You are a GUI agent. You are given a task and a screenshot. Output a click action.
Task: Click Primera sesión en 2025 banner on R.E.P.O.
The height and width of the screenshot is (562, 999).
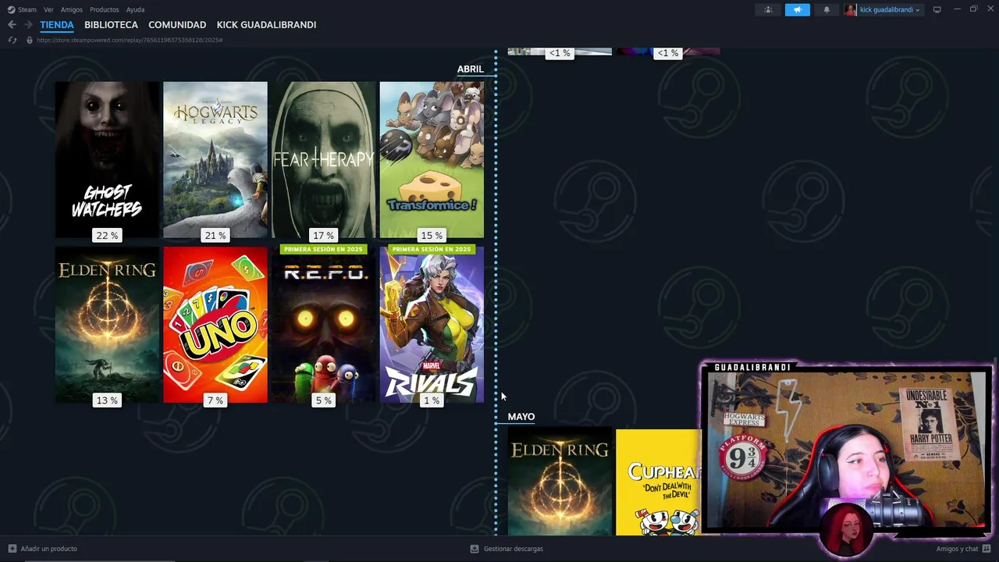tap(323, 249)
